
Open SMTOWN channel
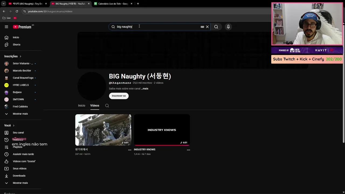(20, 99)
